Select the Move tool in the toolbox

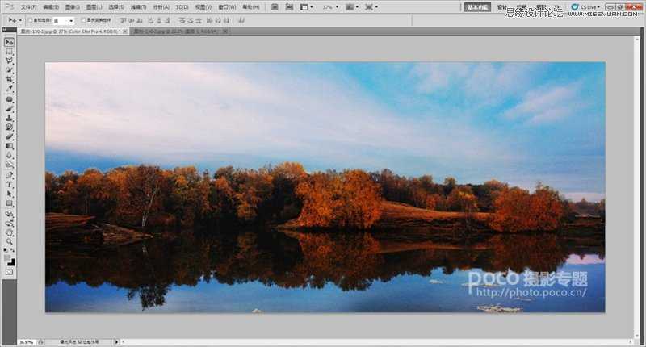[9, 42]
